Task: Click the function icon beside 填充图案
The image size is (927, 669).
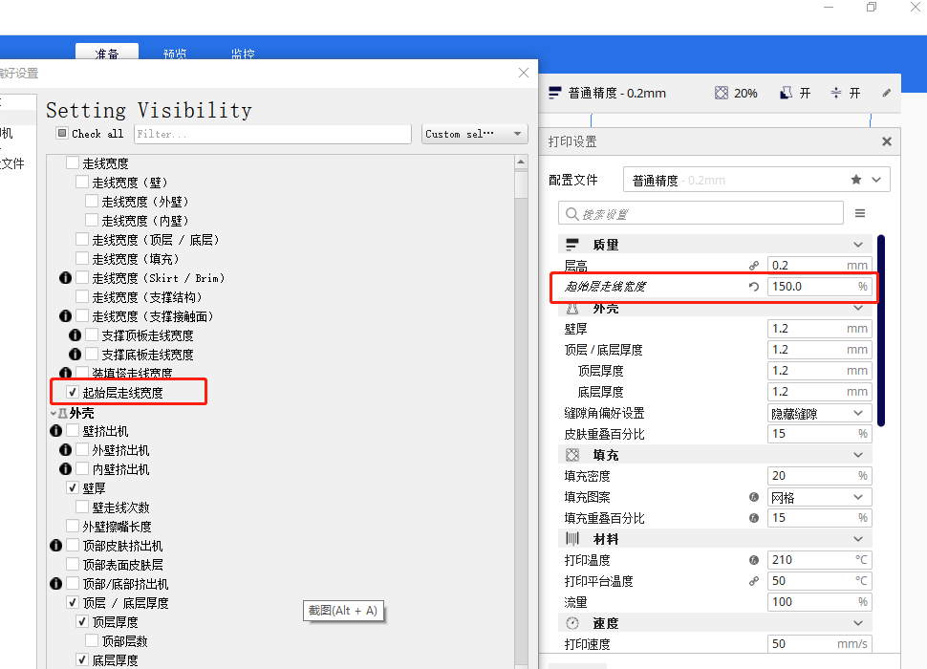Action: click(754, 497)
